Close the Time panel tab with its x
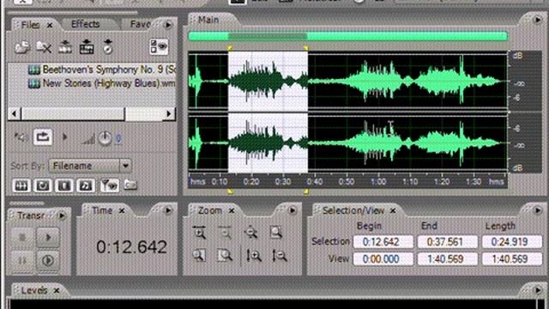 point(122,211)
